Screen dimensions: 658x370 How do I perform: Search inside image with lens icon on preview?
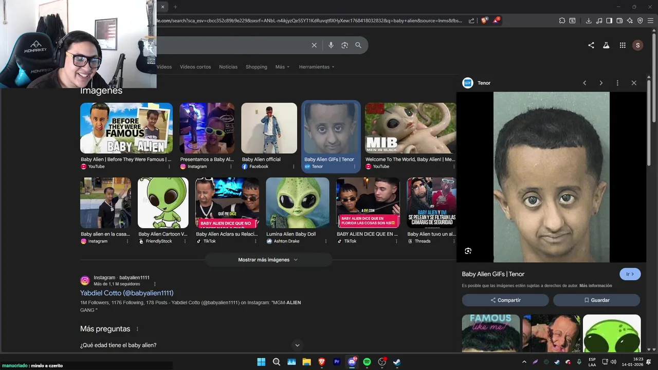468,251
